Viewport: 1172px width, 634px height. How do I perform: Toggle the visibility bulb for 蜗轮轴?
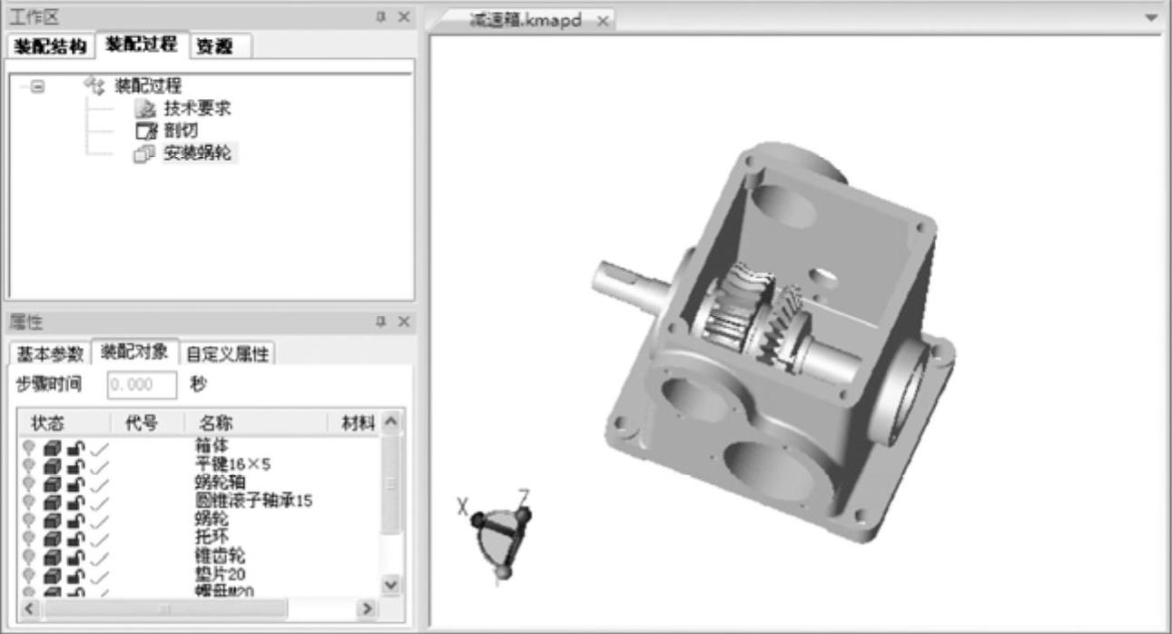click(29, 482)
